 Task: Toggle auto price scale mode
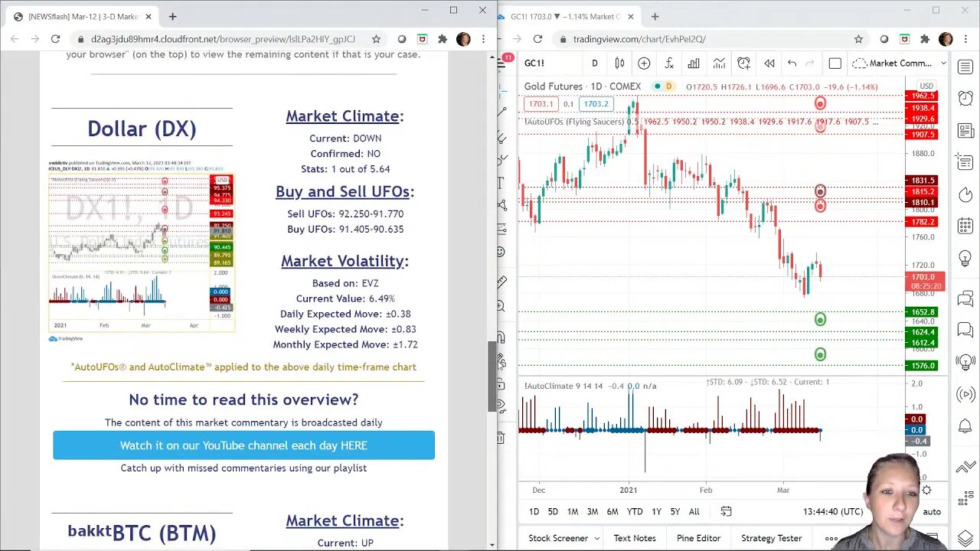click(932, 511)
